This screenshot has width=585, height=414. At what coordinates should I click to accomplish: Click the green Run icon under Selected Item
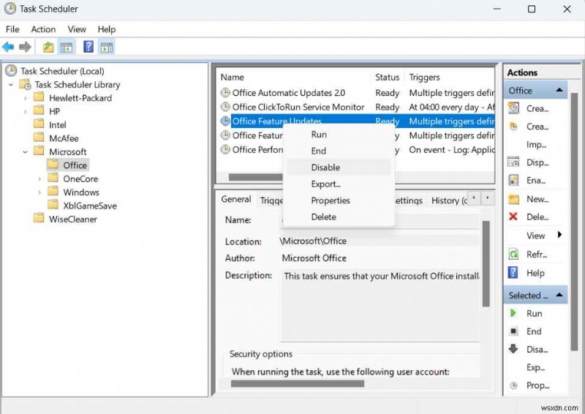tap(513, 313)
